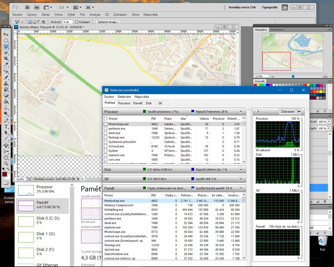This screenshot has height=267, width=334.
Task: Click the Zpřesnit okraje button
Action: tap(108, 22)
